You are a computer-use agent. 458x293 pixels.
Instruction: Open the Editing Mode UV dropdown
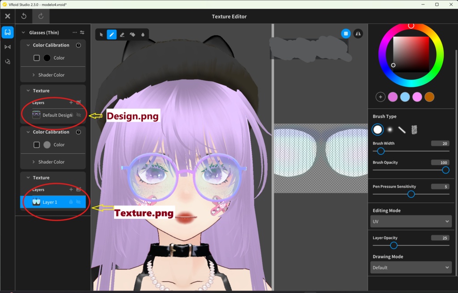[411, 221]
